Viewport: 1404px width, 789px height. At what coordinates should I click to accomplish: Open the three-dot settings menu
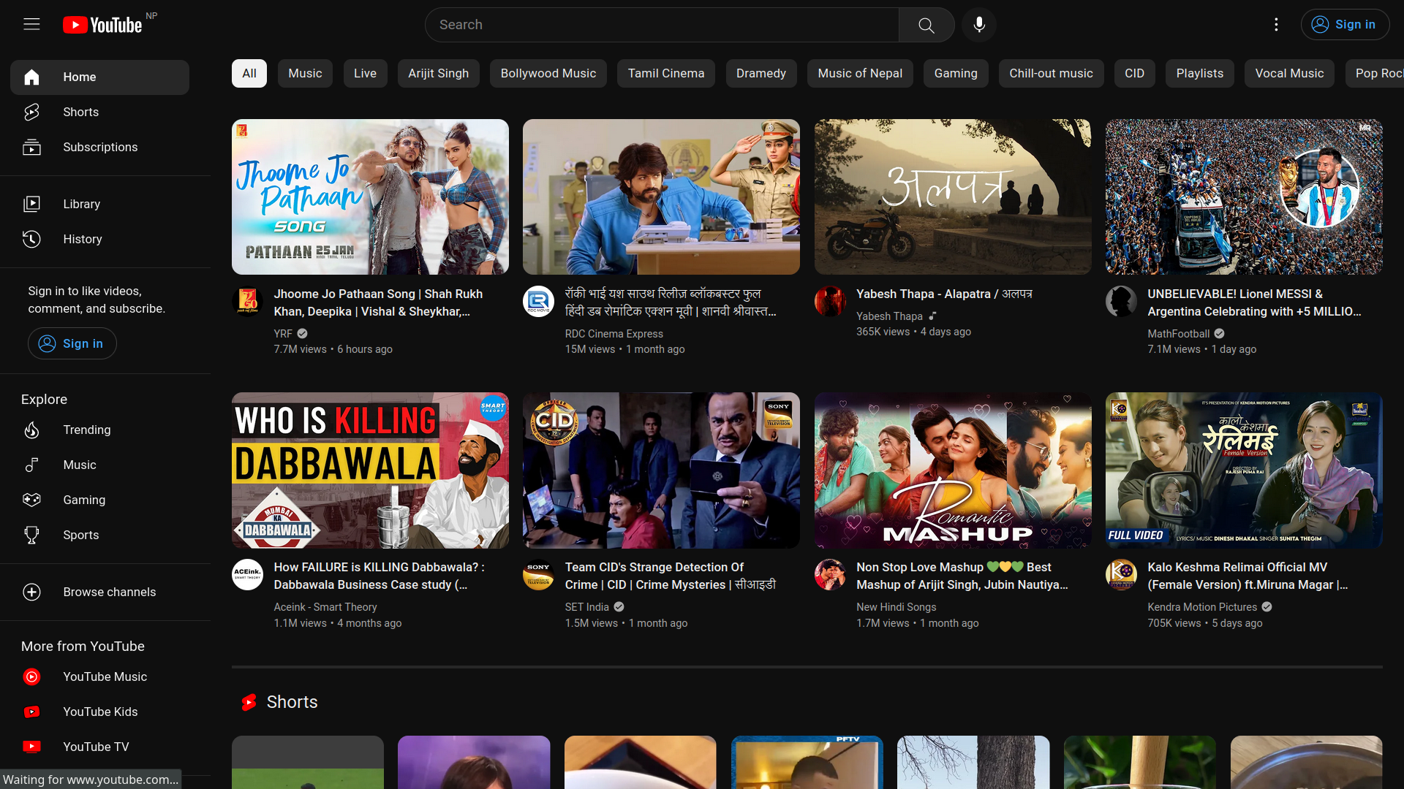(1276, 25)
